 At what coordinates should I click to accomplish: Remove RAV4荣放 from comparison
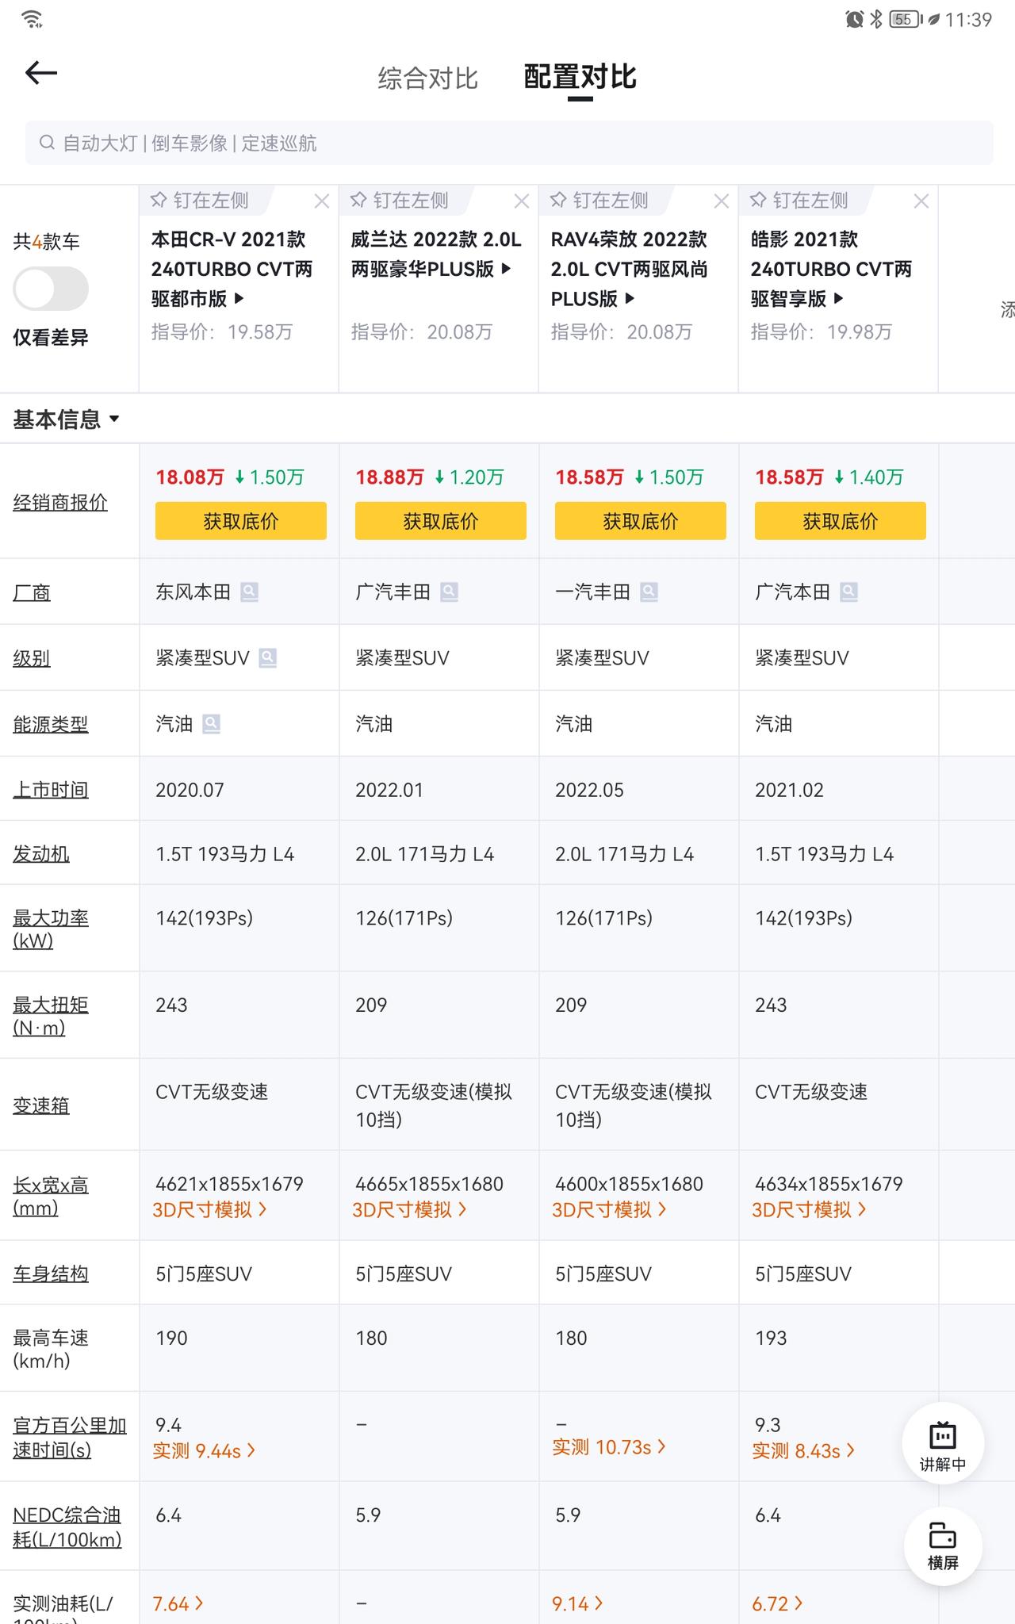[721, 201]
